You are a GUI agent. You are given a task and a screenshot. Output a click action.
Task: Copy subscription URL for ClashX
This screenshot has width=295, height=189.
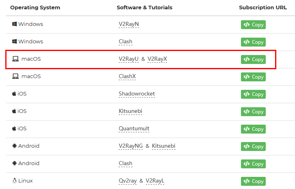click(x=253, y=77)
